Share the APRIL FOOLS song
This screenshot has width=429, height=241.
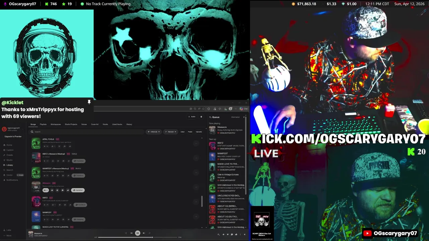(x=70, y=146)
